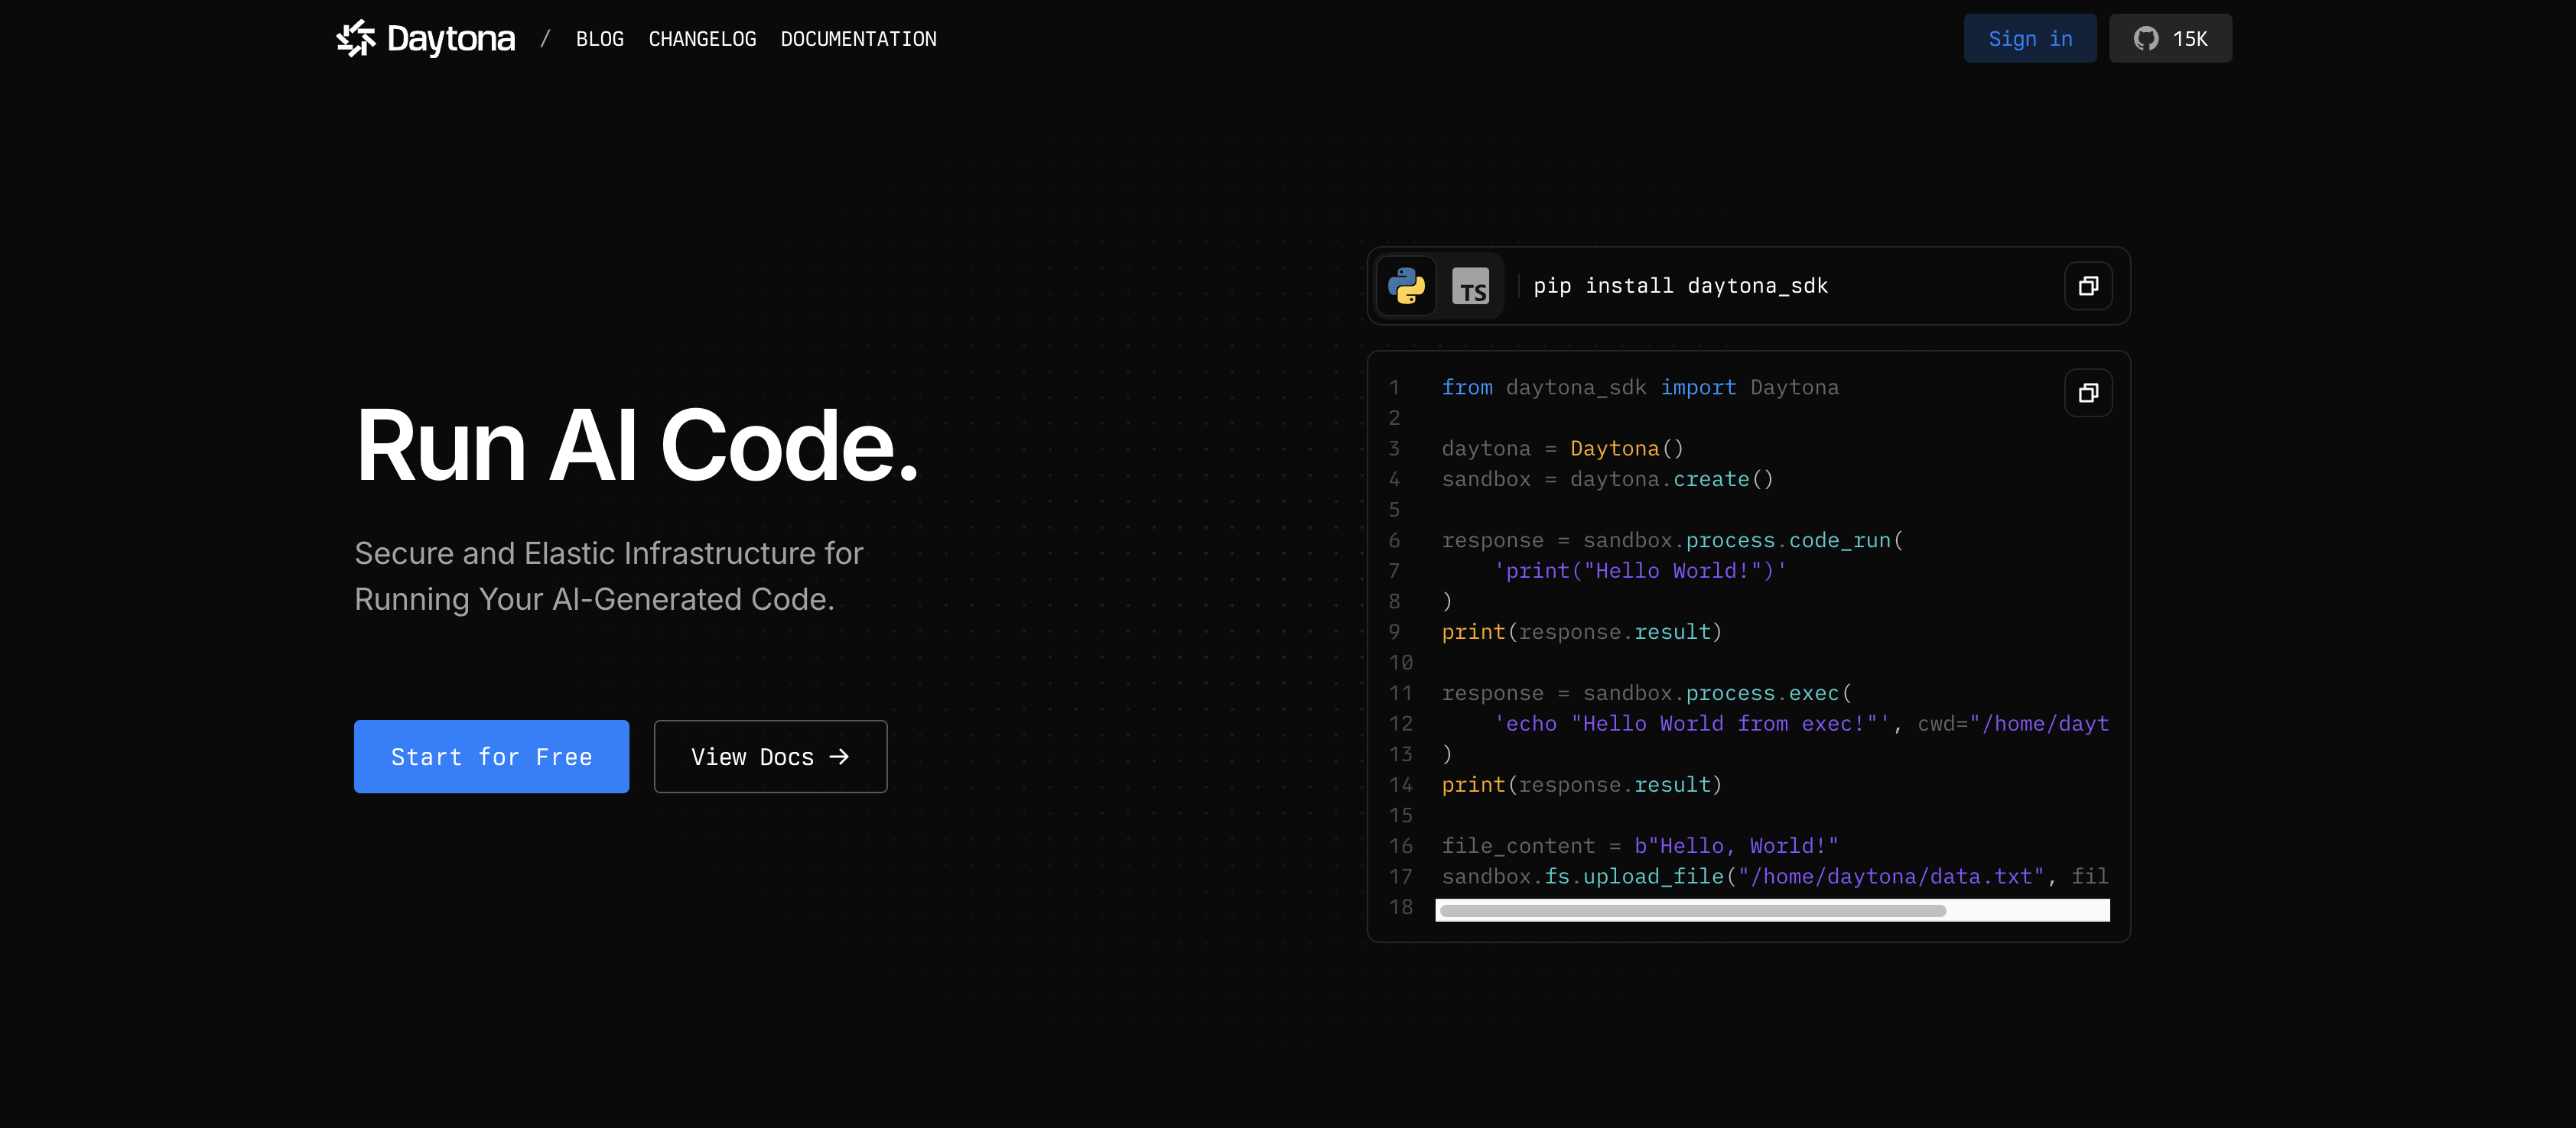
Task: Switch to the TypeScript TS icon
Action: tap(1470, 287)
